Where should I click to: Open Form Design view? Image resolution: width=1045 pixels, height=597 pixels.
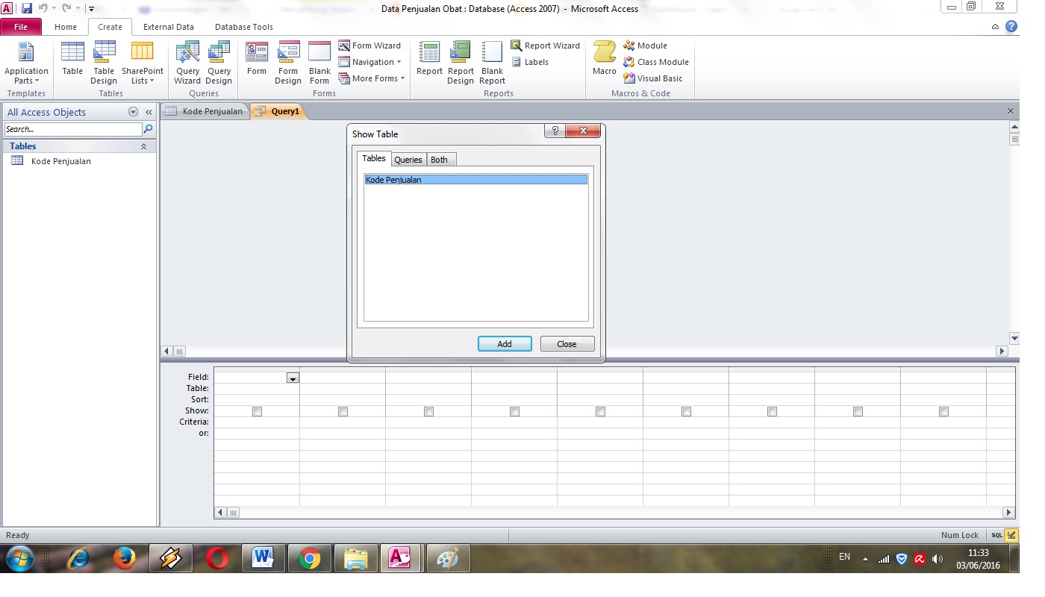coord(288,63)
